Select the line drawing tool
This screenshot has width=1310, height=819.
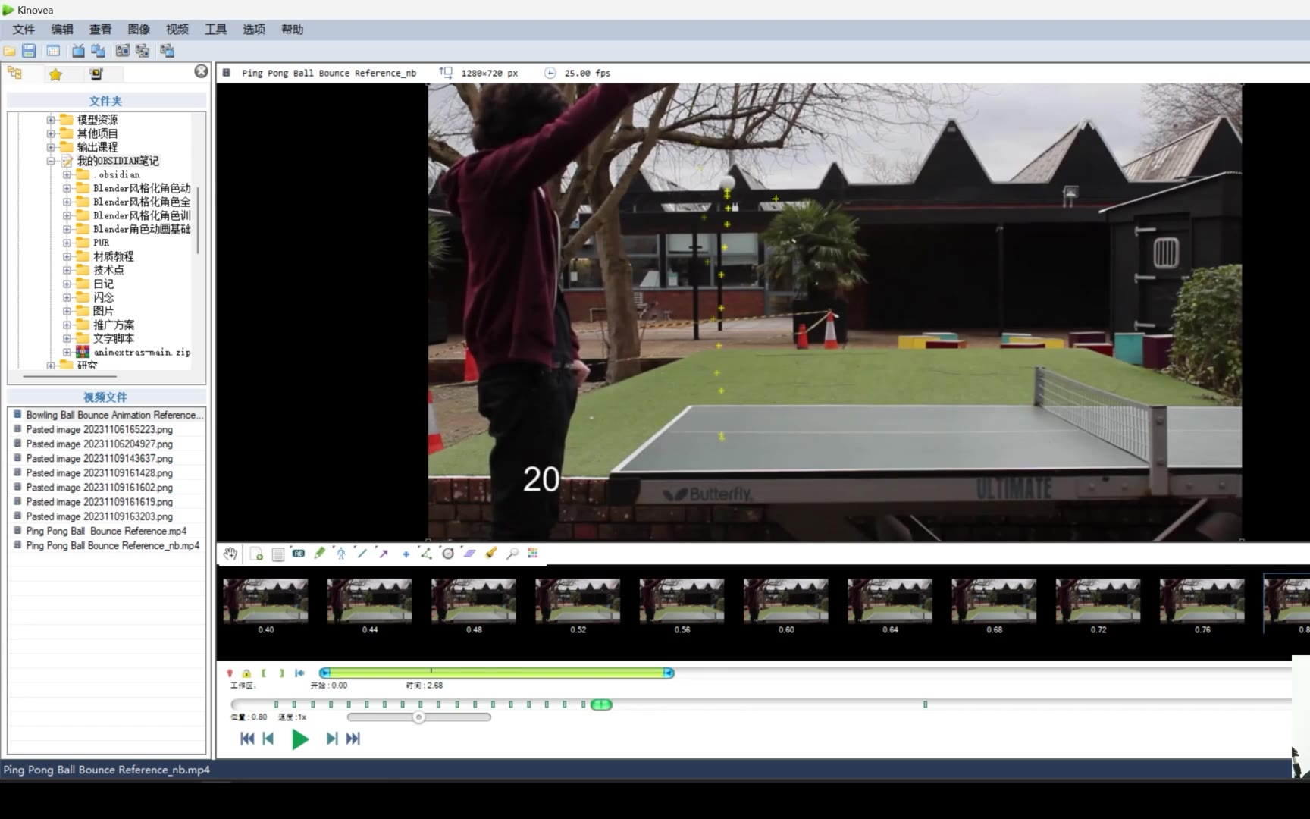pos(362,554)
